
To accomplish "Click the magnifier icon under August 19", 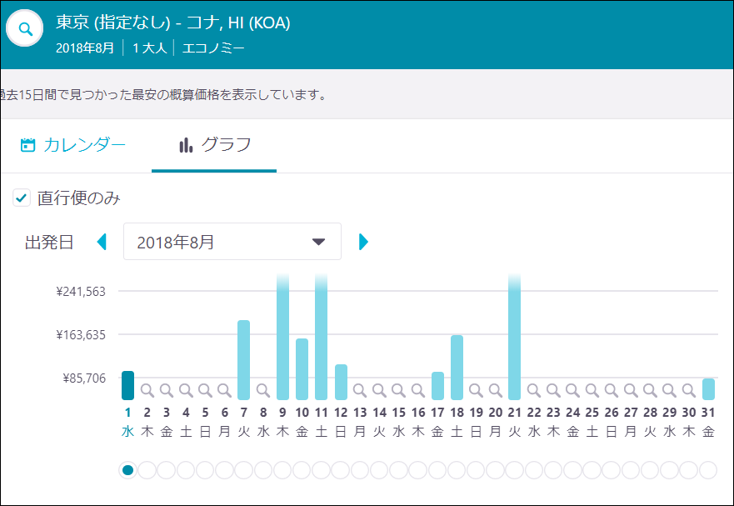I will (476, 388).
